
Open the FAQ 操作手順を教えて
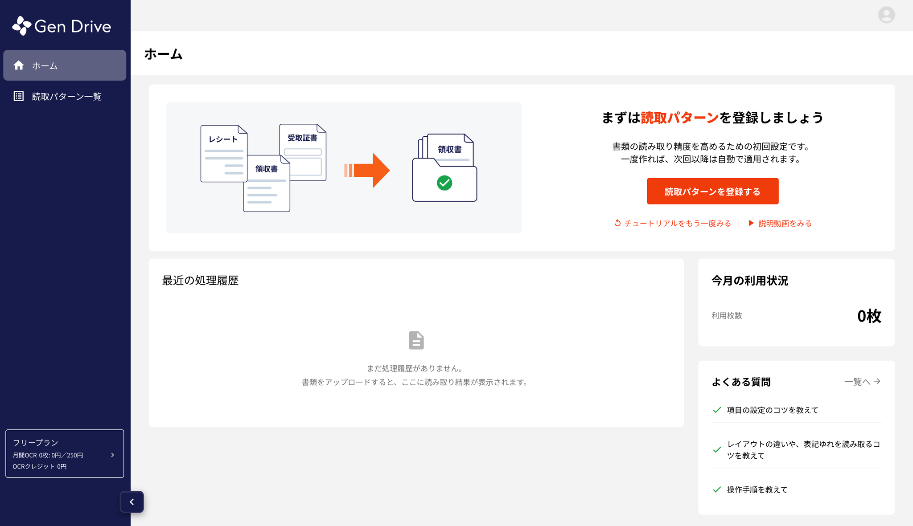point(757,489)
